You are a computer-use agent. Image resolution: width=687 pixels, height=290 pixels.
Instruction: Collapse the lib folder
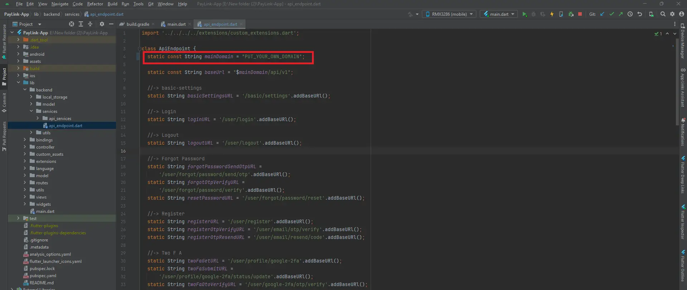[x=18, y=82]
